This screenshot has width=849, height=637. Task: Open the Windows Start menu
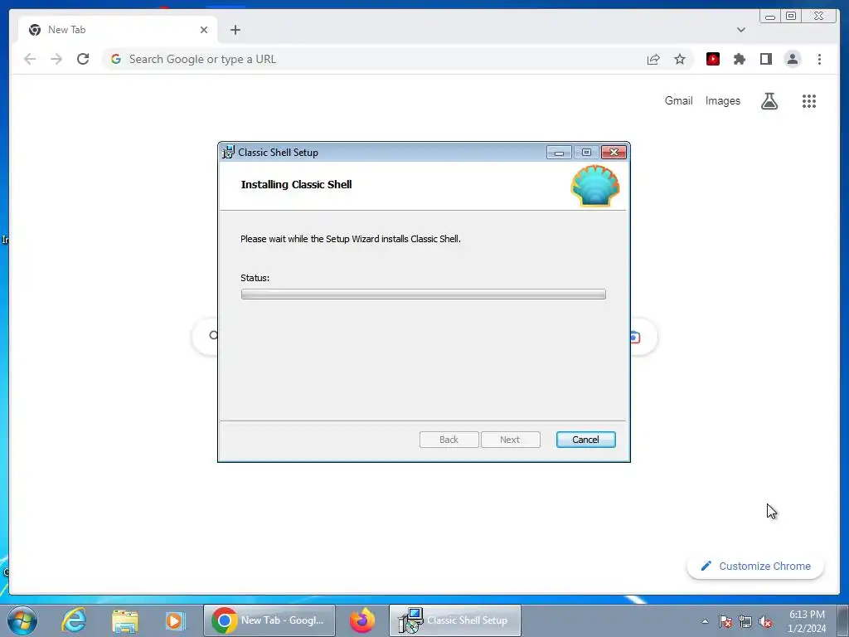[x=22, y=620]
